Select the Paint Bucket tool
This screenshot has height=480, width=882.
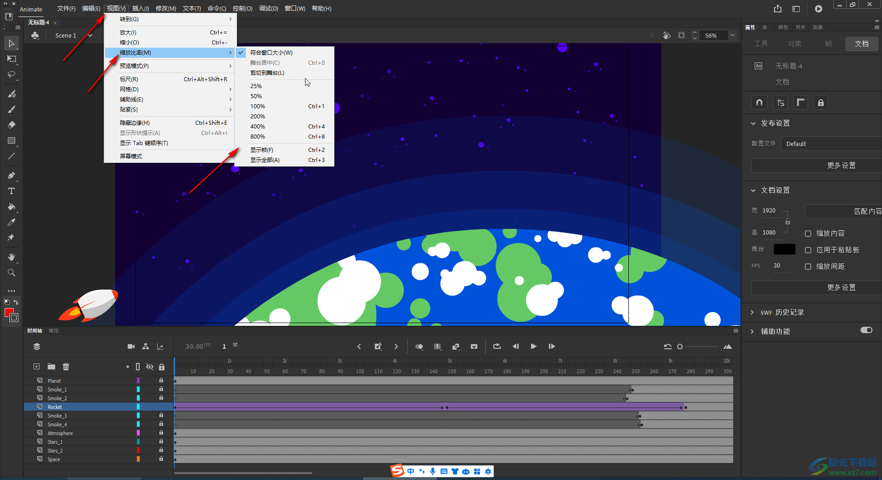(x=11, y=207)
